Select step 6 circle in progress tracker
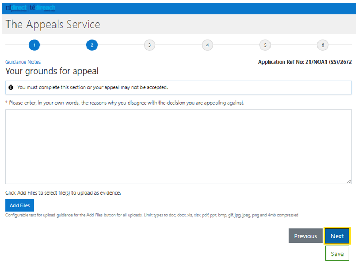The image size is (358, 264). coord(323,45)
